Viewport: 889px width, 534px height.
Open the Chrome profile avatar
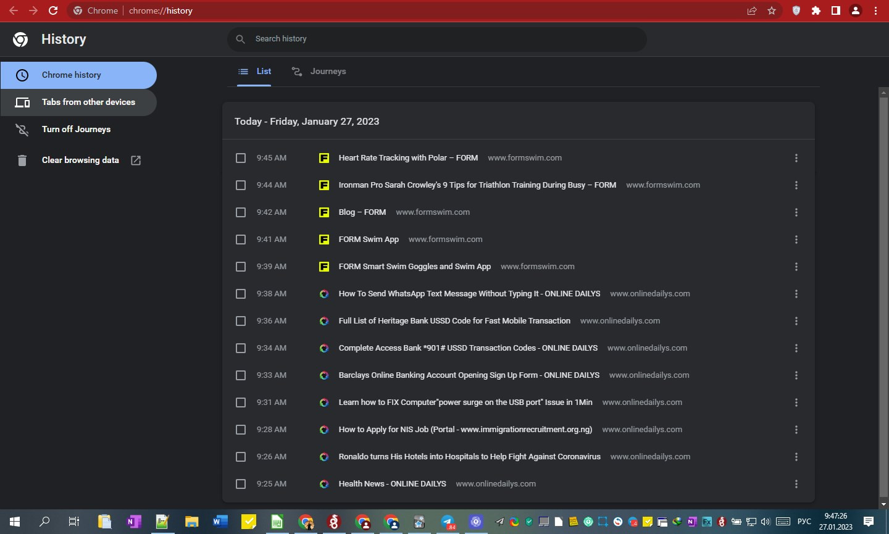tap(856, 10)
